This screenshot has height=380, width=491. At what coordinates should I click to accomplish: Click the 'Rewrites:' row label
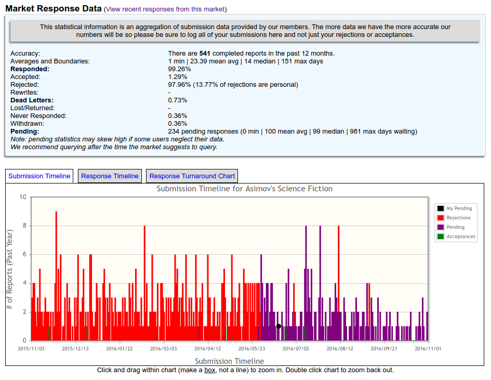click(x=24, y=93)
